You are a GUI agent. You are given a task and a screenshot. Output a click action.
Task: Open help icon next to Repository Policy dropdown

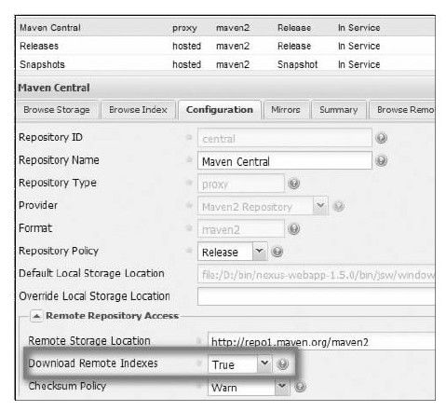(277, 252)
